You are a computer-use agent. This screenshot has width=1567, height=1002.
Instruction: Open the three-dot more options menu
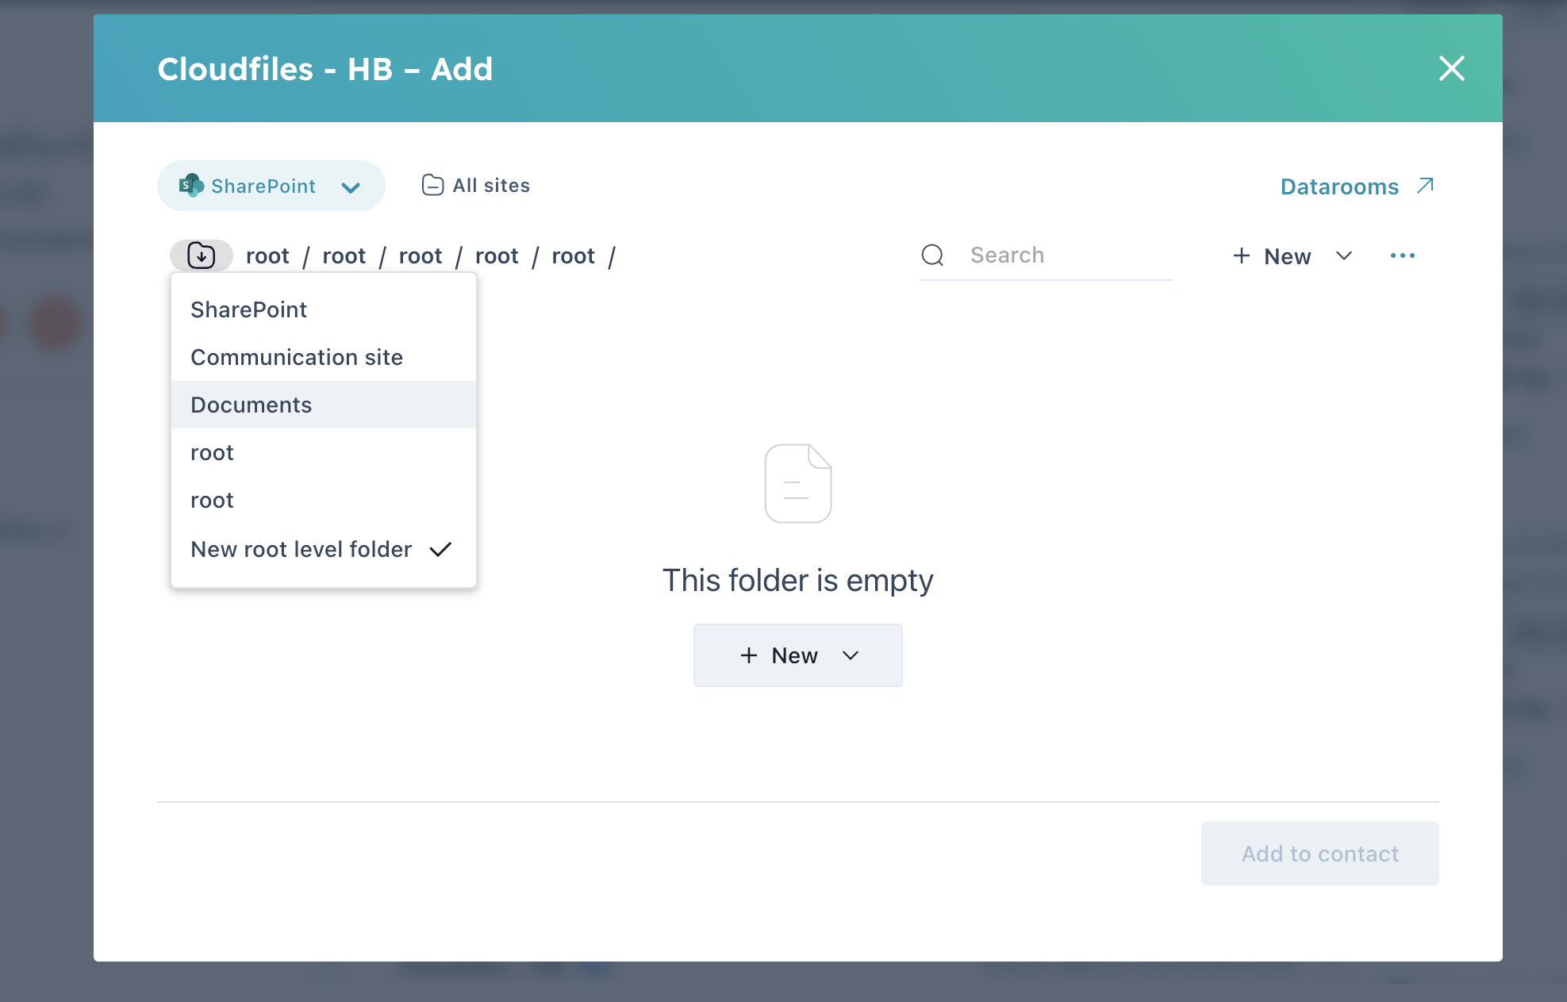(1402, 255)
